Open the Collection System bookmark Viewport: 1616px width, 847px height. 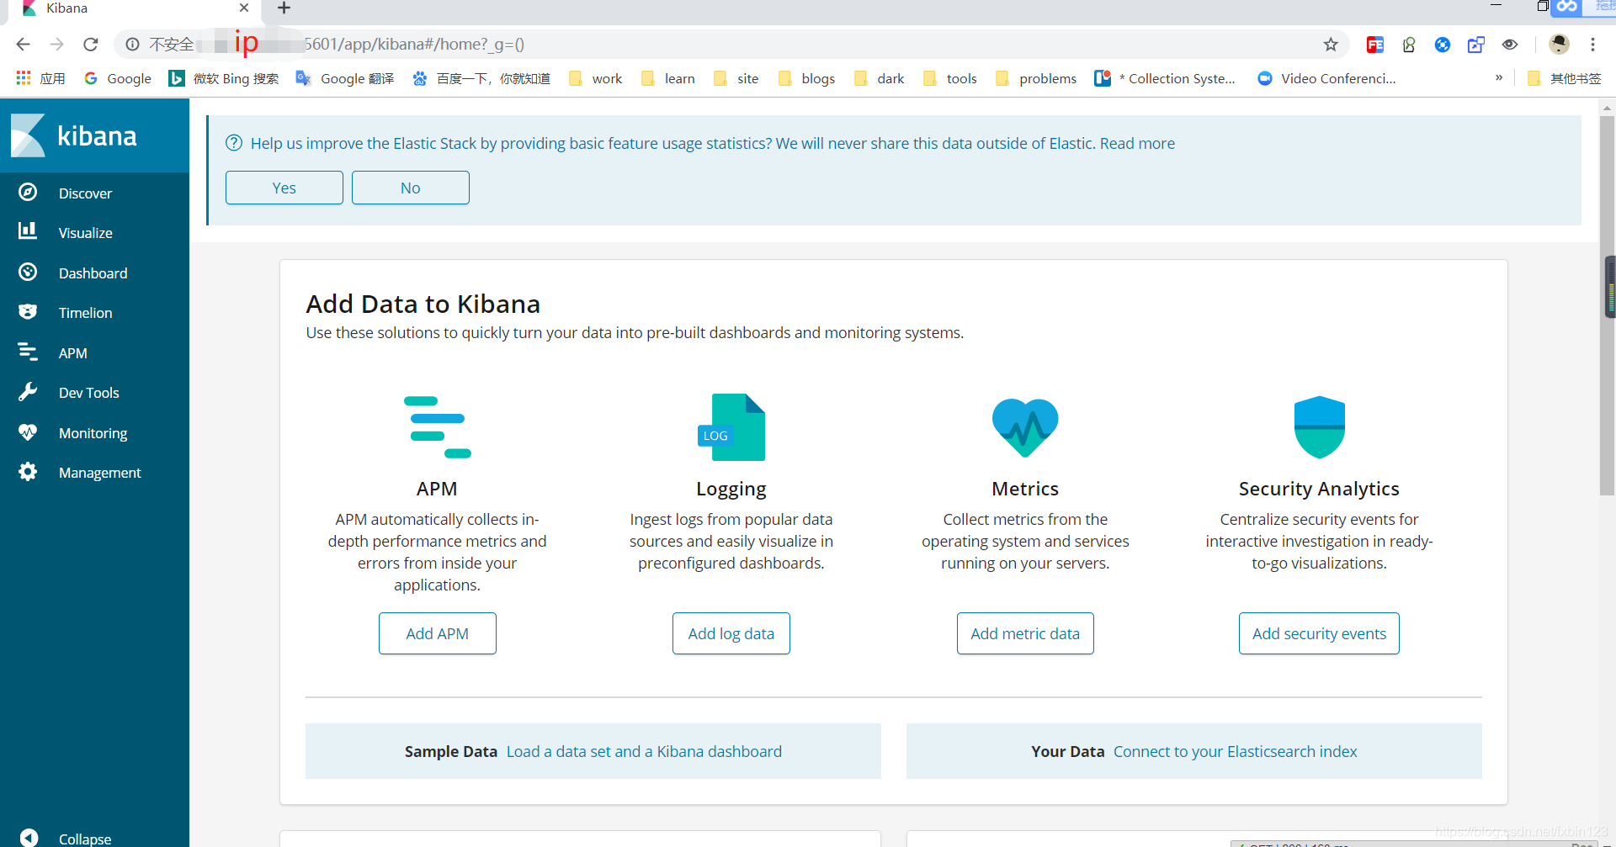(x=1165, y=78)
